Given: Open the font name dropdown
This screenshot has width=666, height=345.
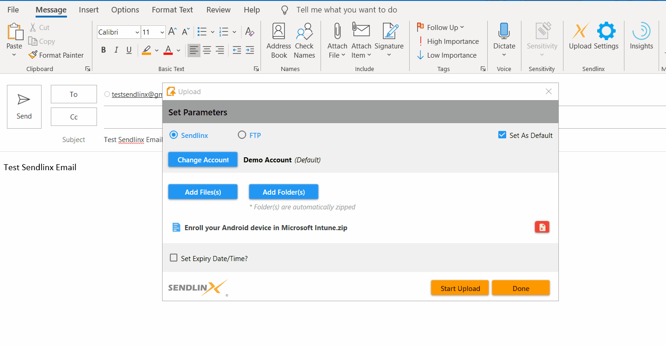Looking at the screenshot, I should click(137, 32).
